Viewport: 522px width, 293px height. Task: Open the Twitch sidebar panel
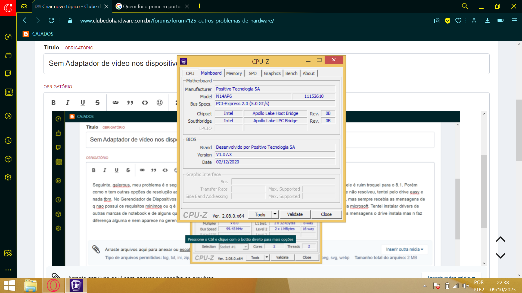click(x=8, y=74)
